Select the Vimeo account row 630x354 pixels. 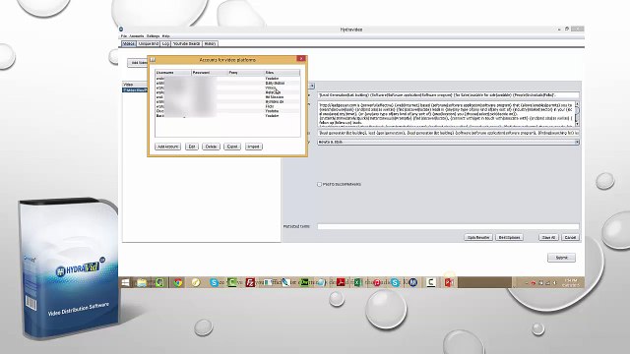pyautogui.click(x=227, y=88)
